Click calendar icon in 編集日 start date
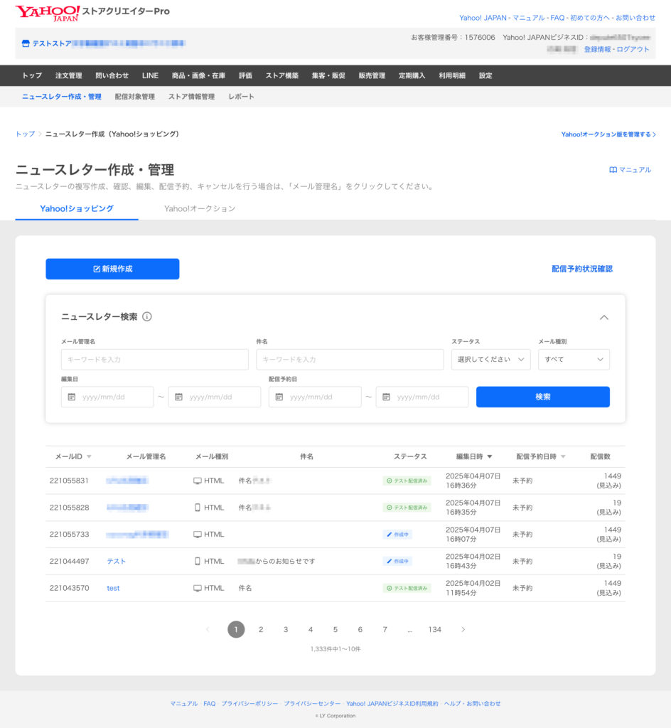The image size is (671, 728). (72, 397)
